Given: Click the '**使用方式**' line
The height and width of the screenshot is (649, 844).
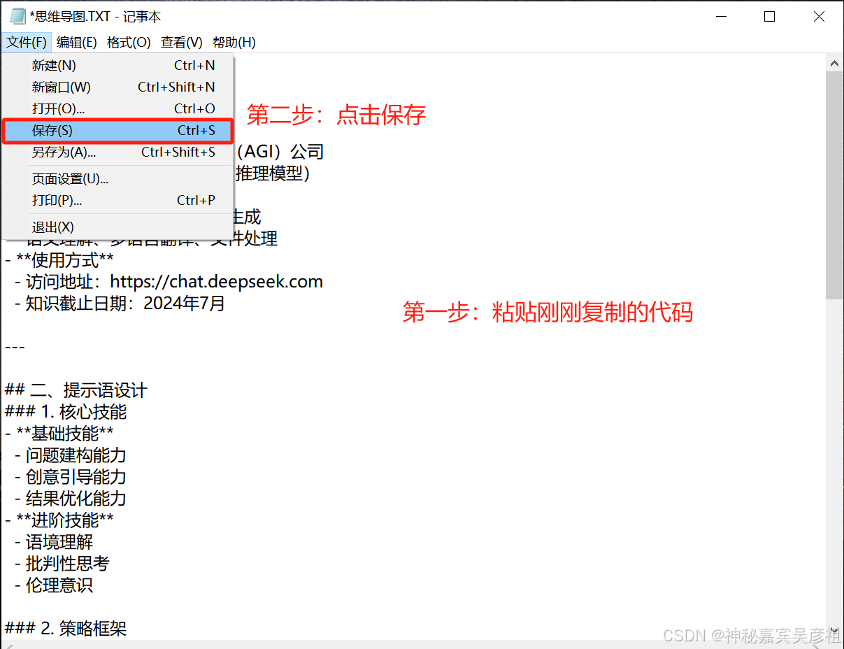Looking at the screenshot, I should (59, 260).
